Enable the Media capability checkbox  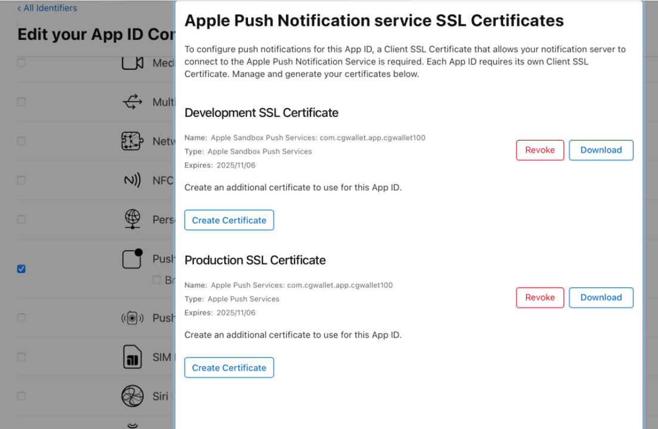click(21, 63)
